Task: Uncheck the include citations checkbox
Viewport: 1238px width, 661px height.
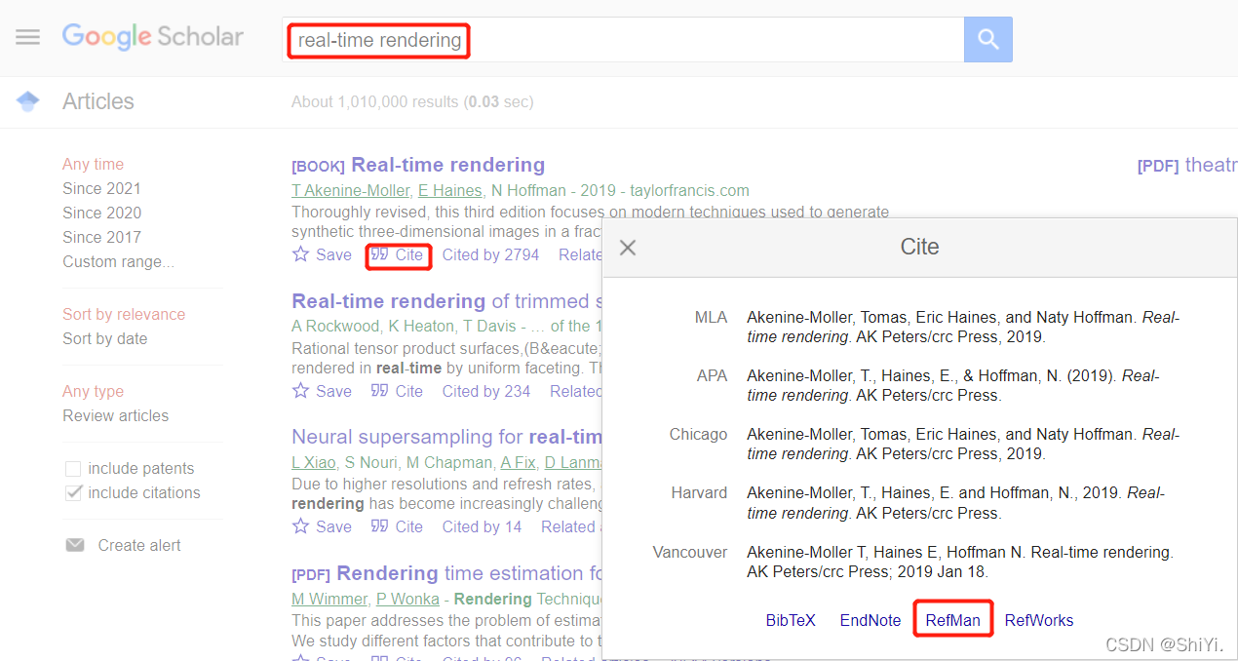Action: click(73, 492)
